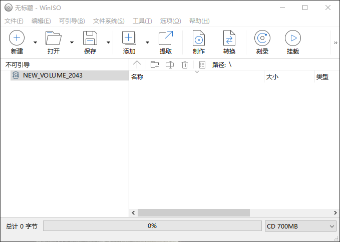
Task: Sort by 大小 column header
Action: coord(289,76)
